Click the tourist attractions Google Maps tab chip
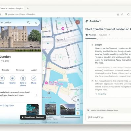Viewport: 131px width, 131px height. 103,110
